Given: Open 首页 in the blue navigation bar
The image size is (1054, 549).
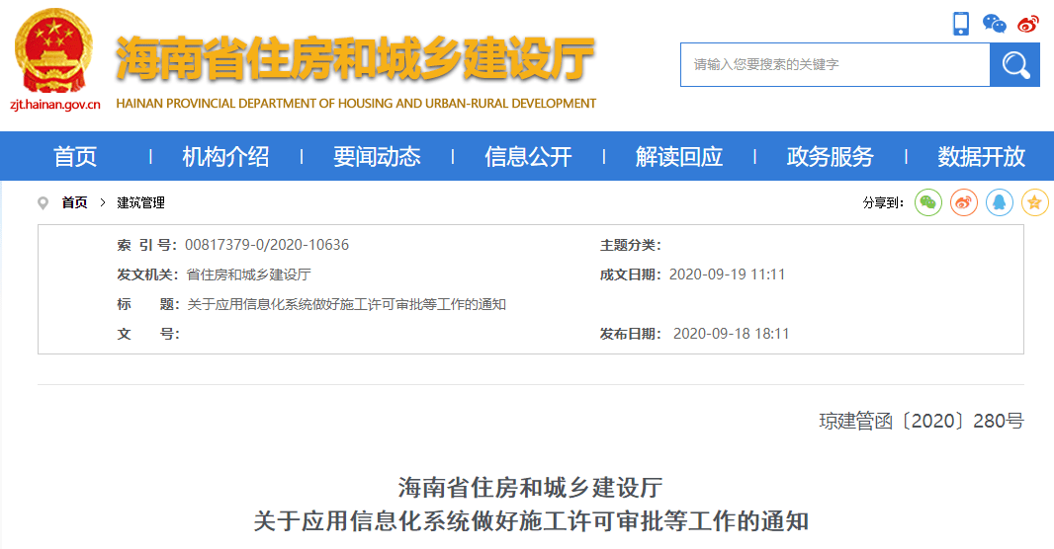Looking at the screenshot, I should [75, 156].
